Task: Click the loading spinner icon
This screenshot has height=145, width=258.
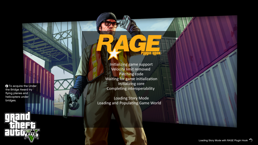Action: [251, 140]
